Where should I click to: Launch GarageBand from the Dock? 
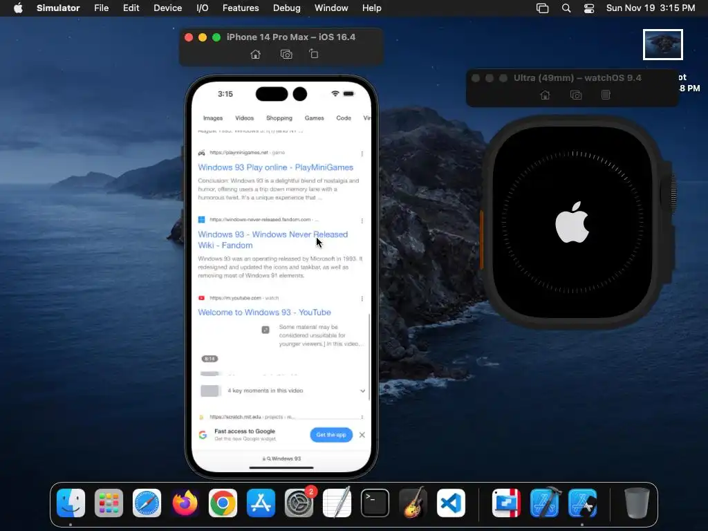413,503
